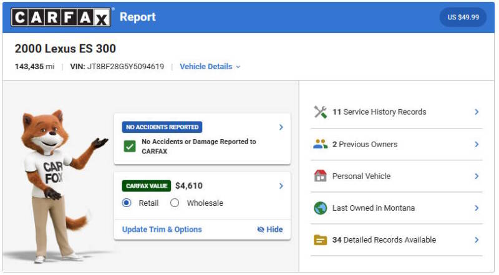Image resolution: width=499 pixels, height=275 pixels.
Task: Click the Retail label text
Action: (148, 203)
